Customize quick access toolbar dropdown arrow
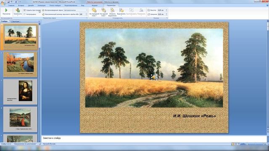 [x=20, y=2]
